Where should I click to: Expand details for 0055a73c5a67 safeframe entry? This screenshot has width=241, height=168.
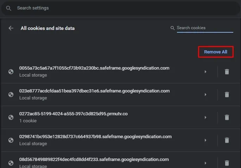coord(205,72)
